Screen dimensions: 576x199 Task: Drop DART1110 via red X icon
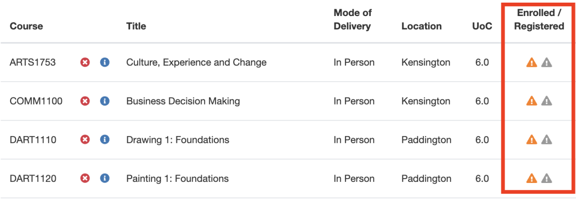pyautogui.click(x=85, y=140)
